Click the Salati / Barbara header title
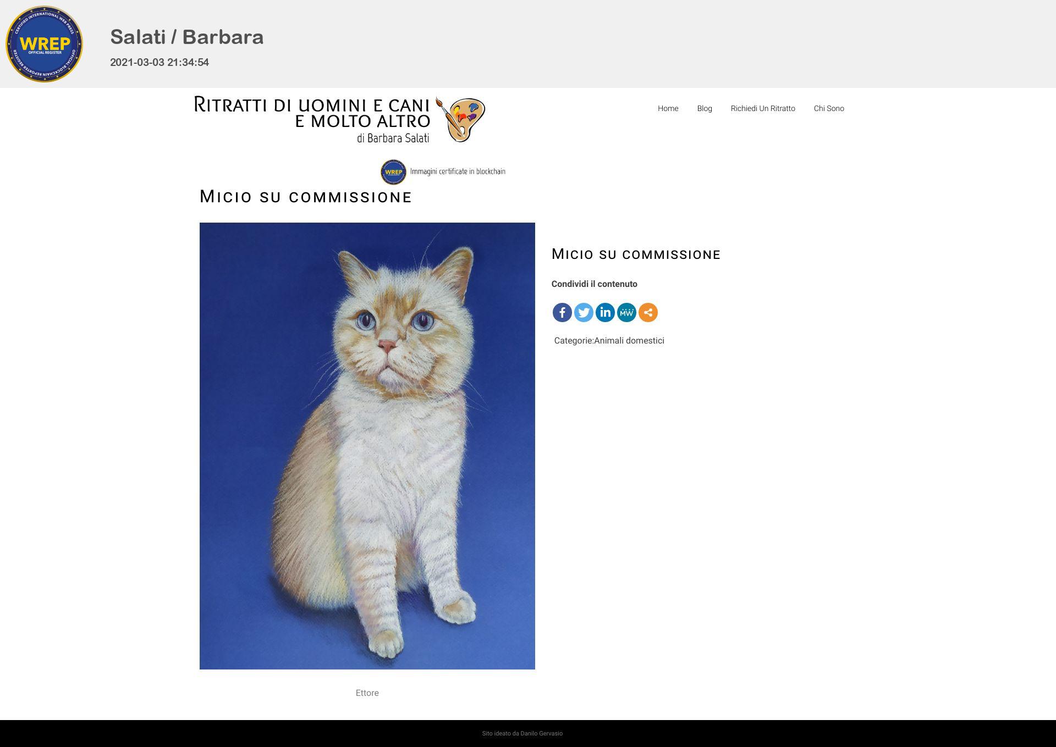 click(187, 37)
